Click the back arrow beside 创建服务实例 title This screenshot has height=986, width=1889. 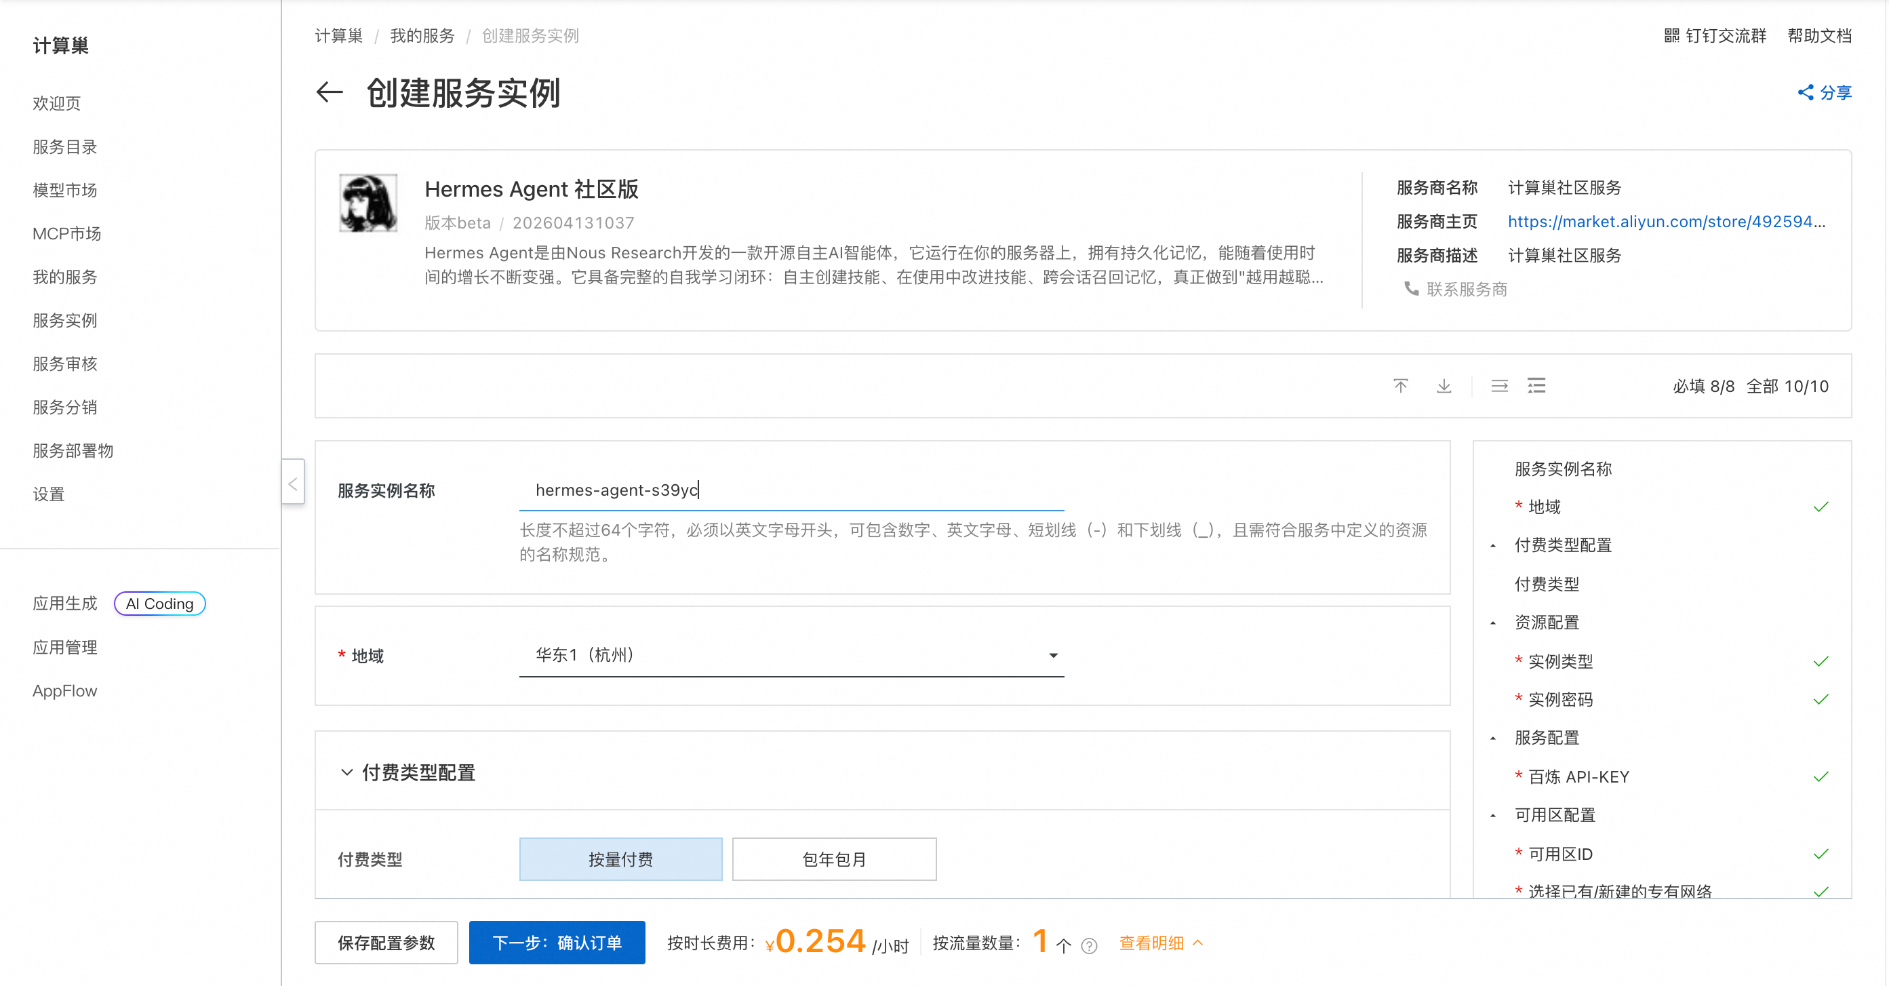point(330,92)
